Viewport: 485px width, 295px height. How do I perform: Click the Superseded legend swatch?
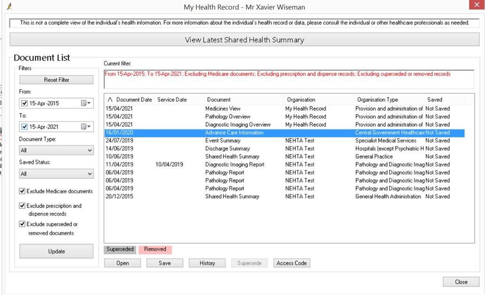[120, 250]
